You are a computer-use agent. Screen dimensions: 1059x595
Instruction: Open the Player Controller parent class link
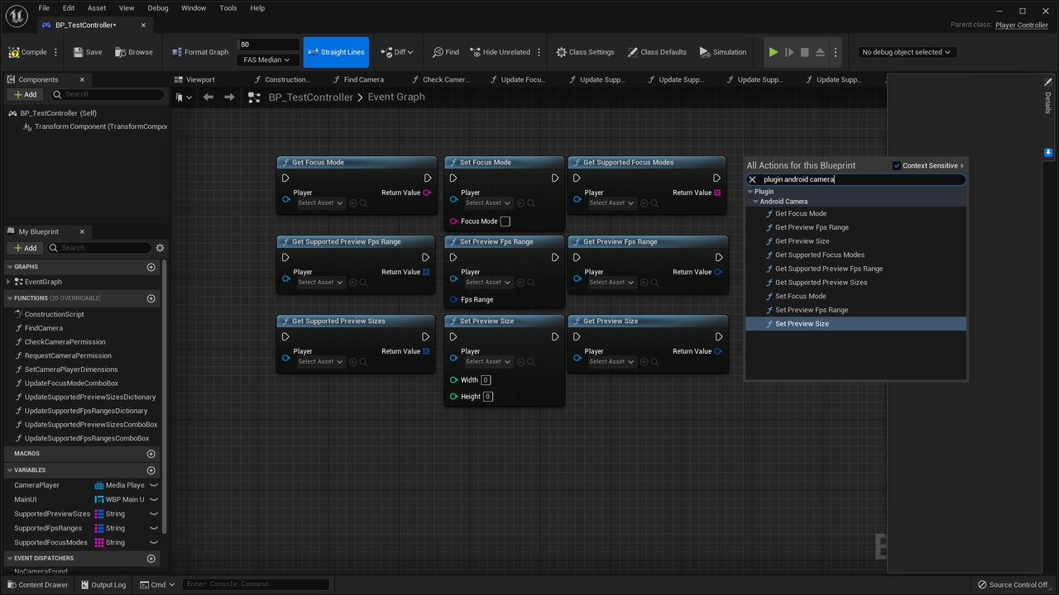click(1021, 25)
